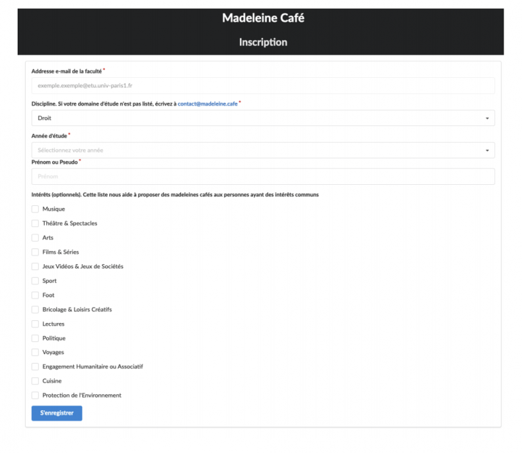Viewport: 522px width, 453px height.
Task: Select the Politique checkbox
Action: [x=35, y=339]
